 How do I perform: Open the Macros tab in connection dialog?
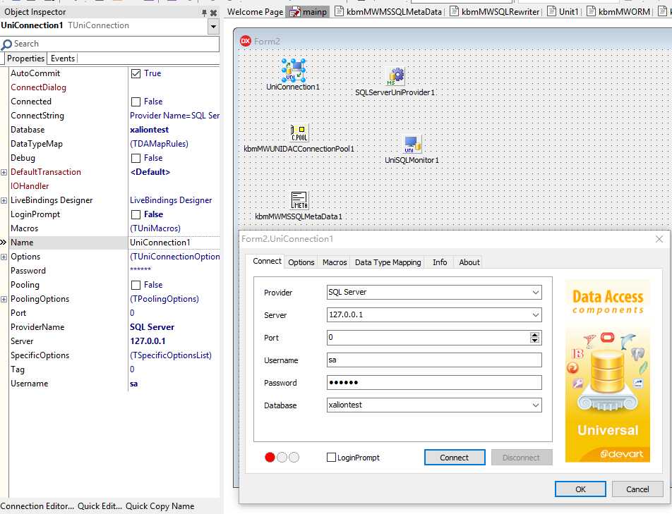point(335,262)
